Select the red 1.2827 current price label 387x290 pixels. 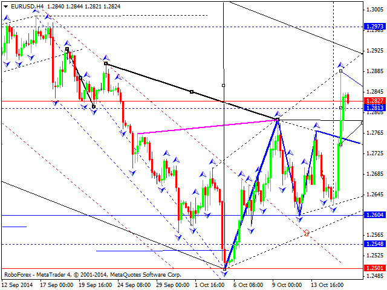374,100
